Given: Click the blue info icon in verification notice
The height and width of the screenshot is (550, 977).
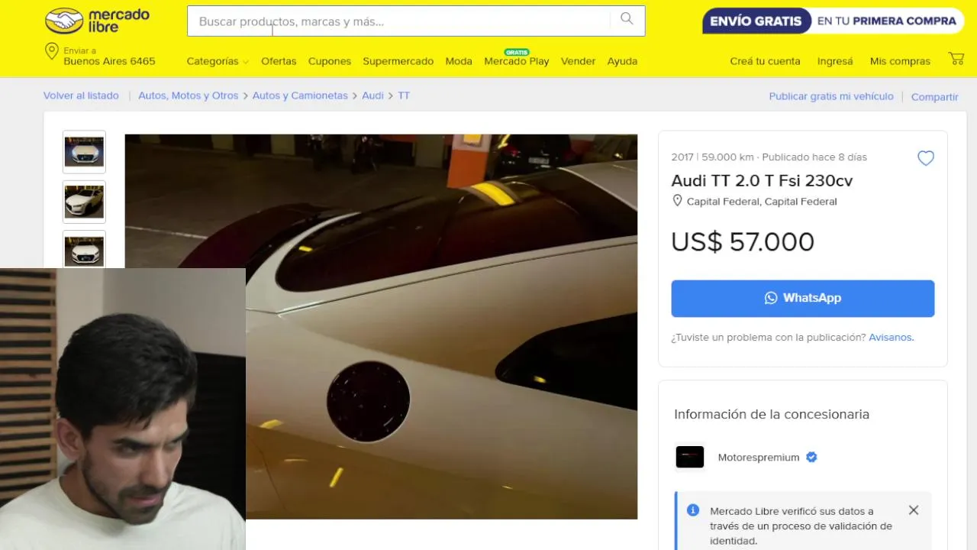Looking at the screenshot, I should [x=693, y=510].
